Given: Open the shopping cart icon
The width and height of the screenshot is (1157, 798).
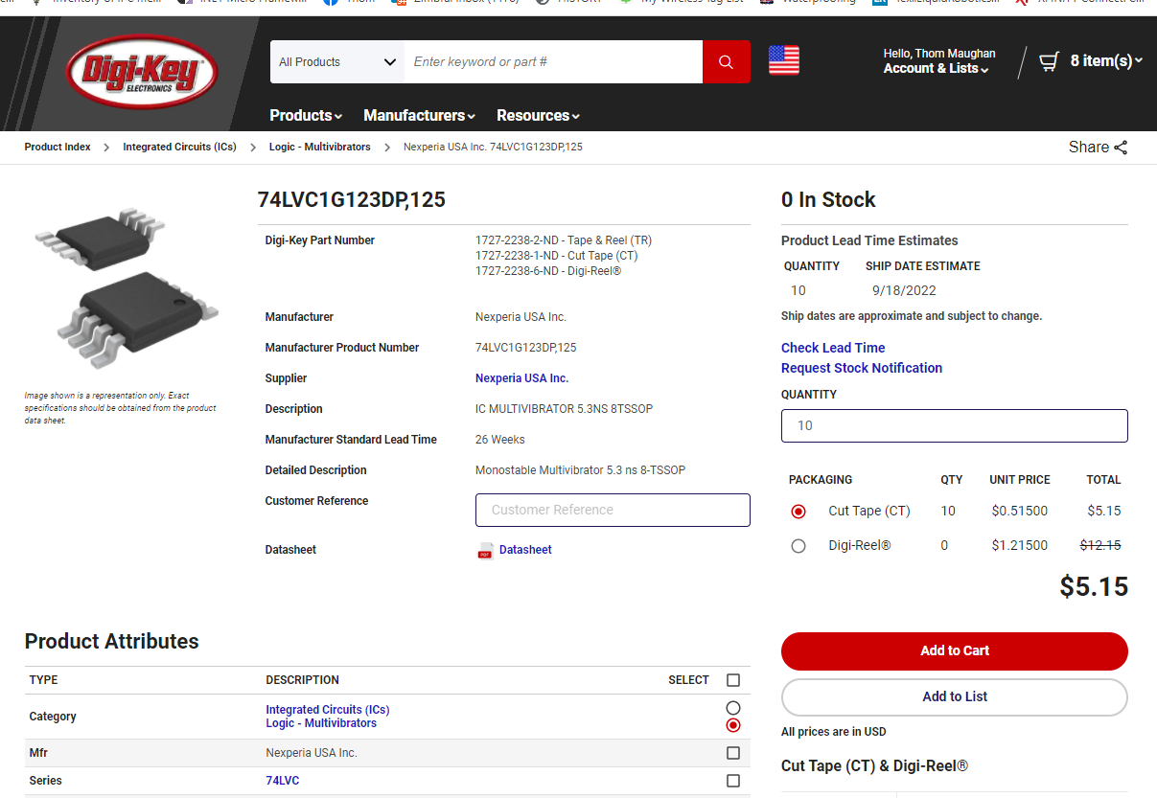Looking at the screenshot, I should point(1050,61).
